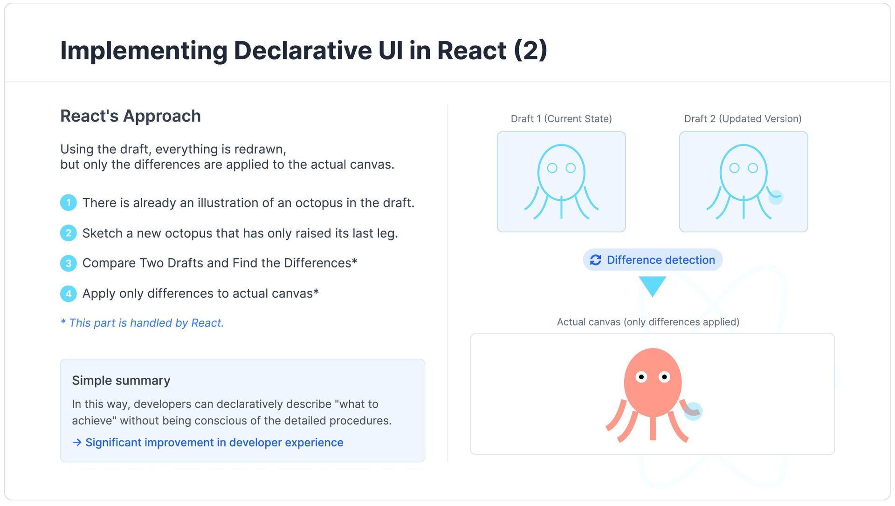Click the line 'Compare Two Drafts and Find the Differences*'
895x506 pixels.
pyautogui.click(x=220, y=263)
